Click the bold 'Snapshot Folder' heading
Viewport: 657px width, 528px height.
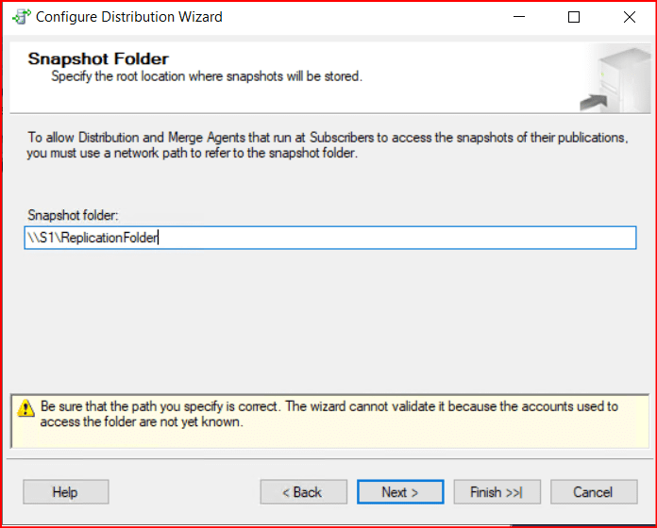[x=98, y=59]
